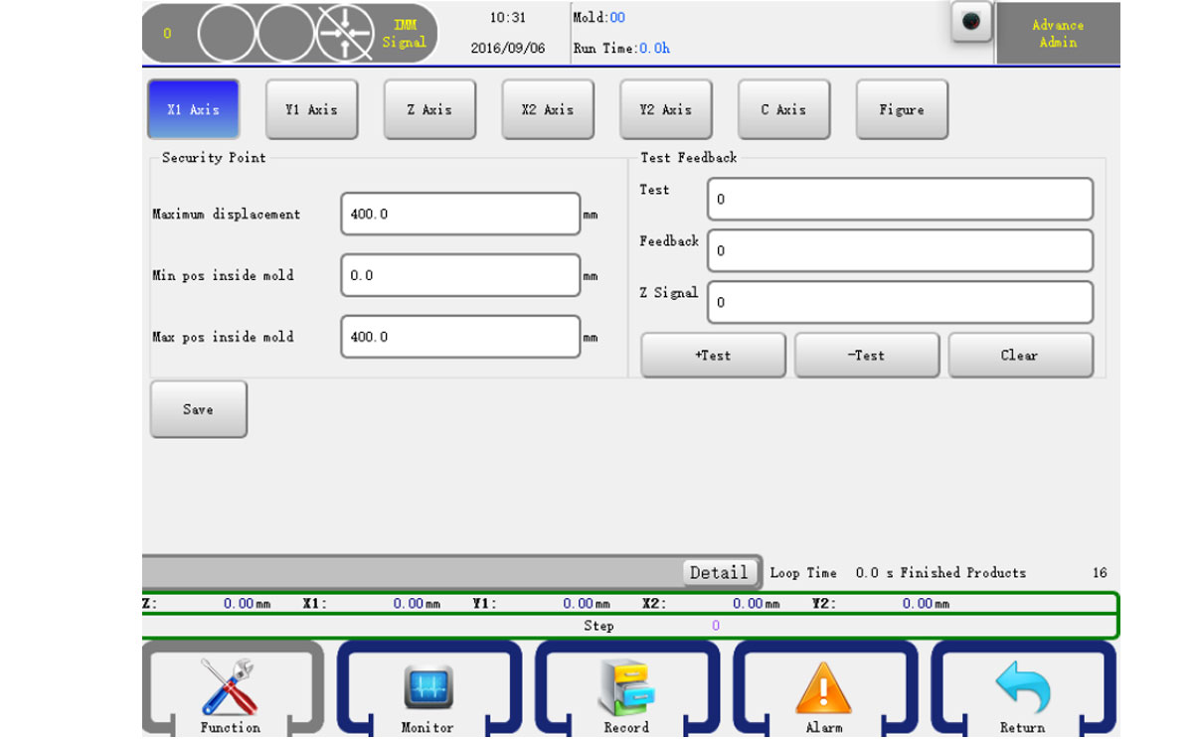The width and height of the screenshot is (1193, 739).
Task: Click the mold clamp arrows indicator icon
Action: [345, 35]
